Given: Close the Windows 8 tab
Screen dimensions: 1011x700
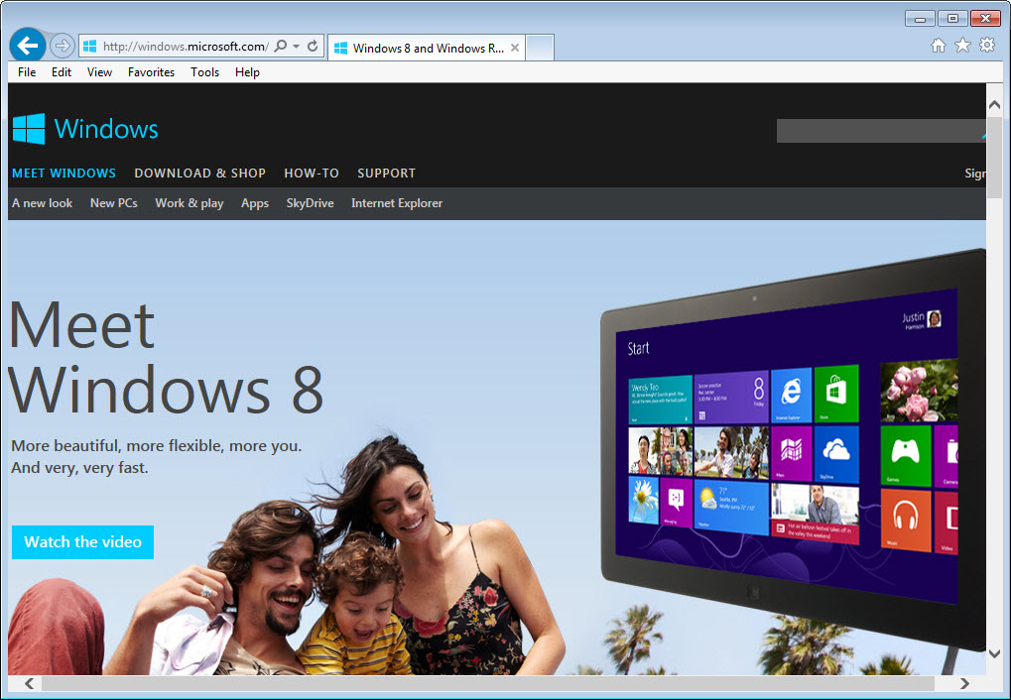Looking at the screenshot, I should pyautogui.click(x=515, y=48).
